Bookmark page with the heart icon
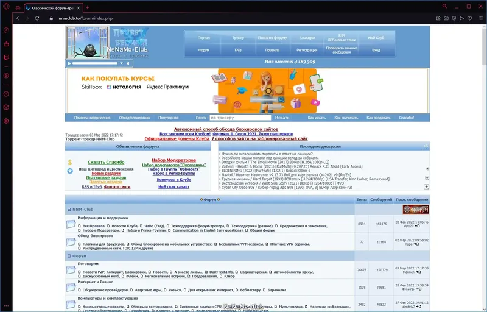The width and height of the screenshot is (487, 312). 469,18
